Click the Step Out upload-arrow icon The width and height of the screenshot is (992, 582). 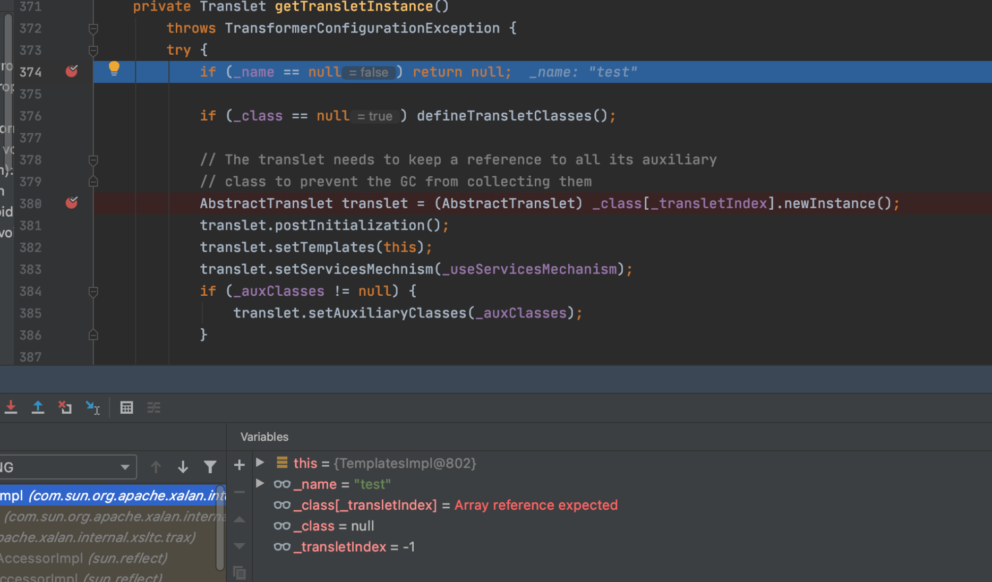[38, 407]
